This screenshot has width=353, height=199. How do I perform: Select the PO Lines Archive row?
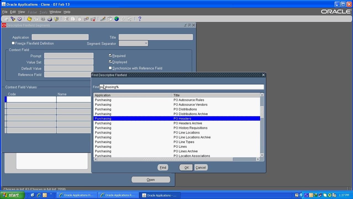click(x=177, y=151)
